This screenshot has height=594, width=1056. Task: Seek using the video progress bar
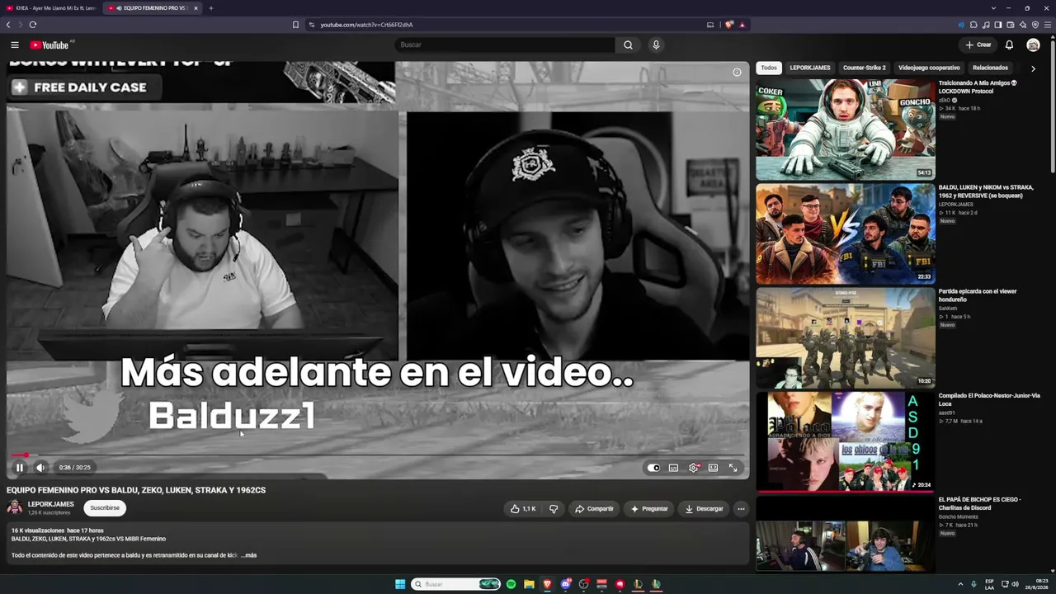[378, 455]
